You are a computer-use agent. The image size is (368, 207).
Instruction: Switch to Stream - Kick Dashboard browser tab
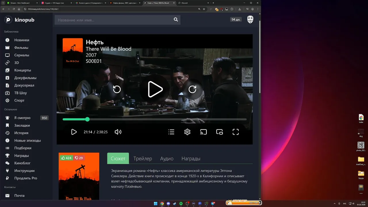22,3
